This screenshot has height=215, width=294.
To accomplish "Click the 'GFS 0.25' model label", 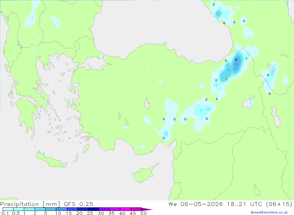I will [78, 204].
